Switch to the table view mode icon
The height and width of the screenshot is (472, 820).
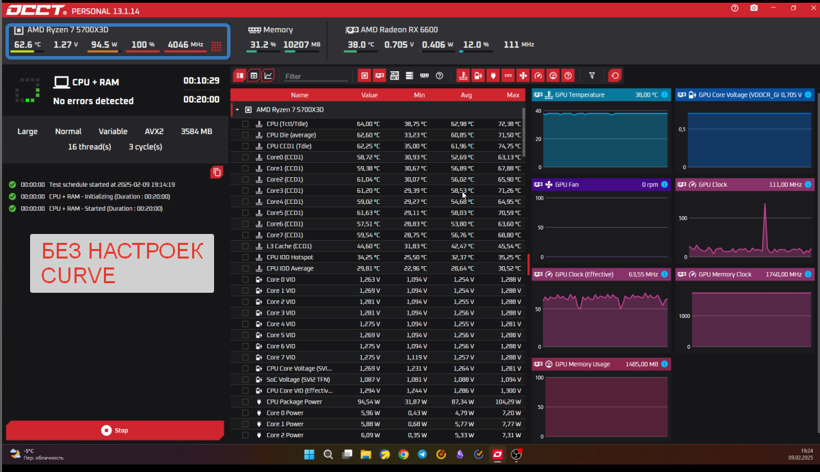tap(254, 76)
